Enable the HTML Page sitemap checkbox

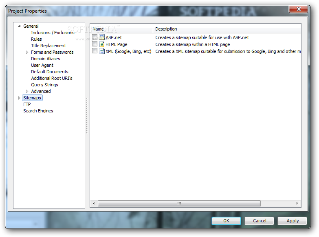95,44
